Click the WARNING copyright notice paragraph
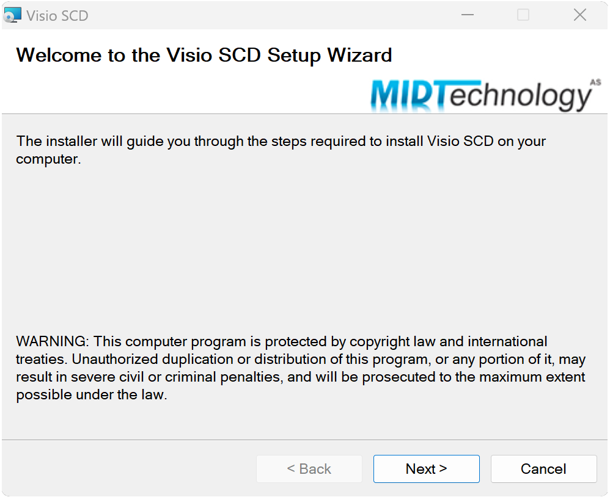Screen dimensions: 610x497 click(x=301, y=368)
